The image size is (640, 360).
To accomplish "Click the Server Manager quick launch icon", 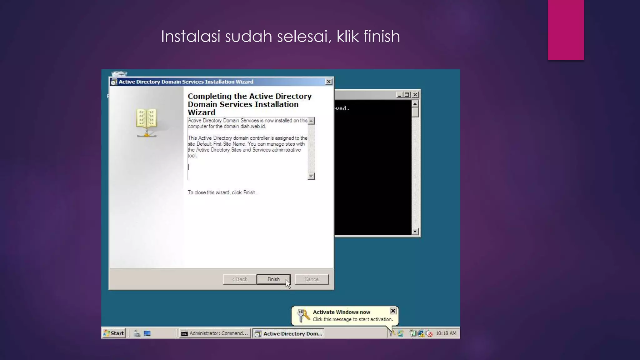I will [x=137, y=333].
